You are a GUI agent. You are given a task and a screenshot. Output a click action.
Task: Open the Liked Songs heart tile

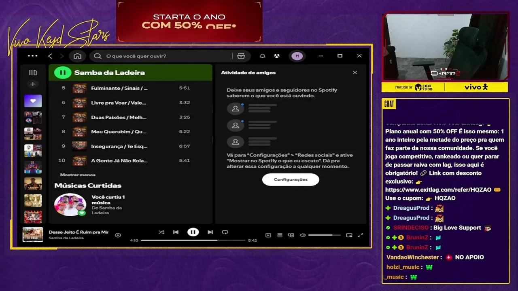pos(33,101)
